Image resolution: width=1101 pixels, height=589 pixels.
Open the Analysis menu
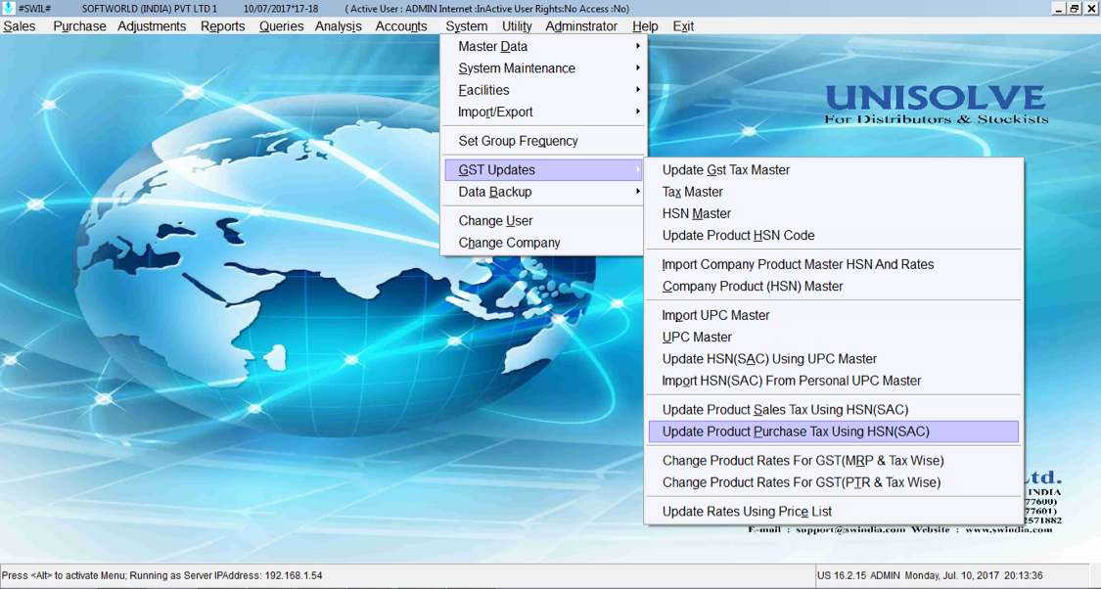pyautogui.click(x=339, y=26)
